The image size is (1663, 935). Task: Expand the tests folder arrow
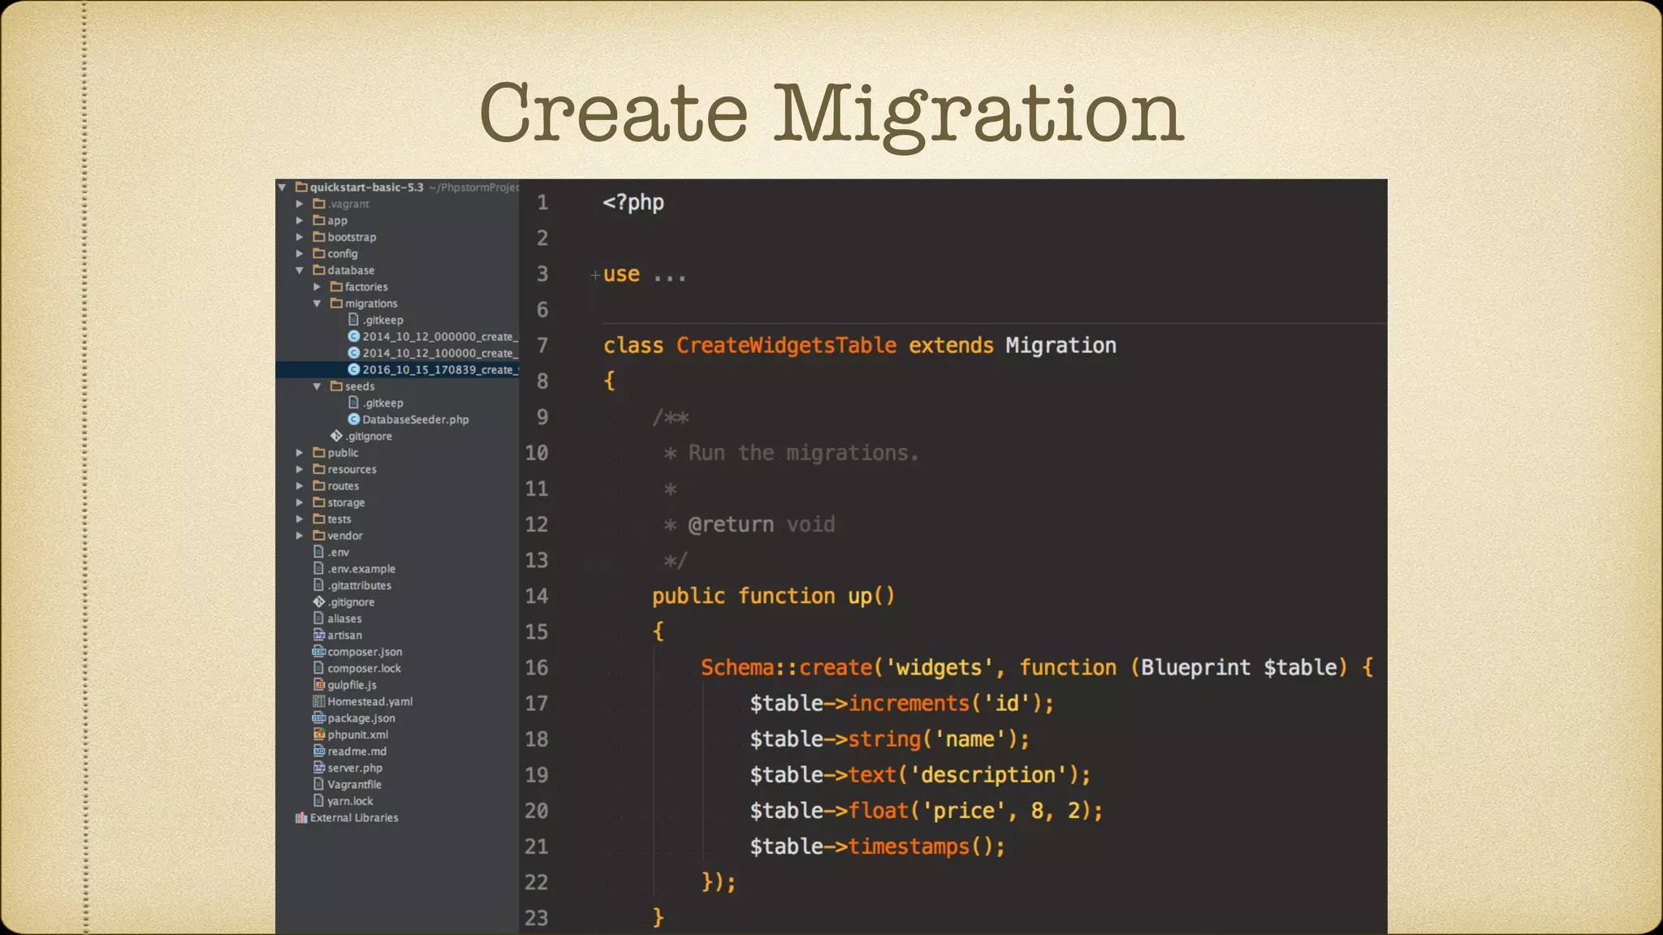click(x=300, y=519)
